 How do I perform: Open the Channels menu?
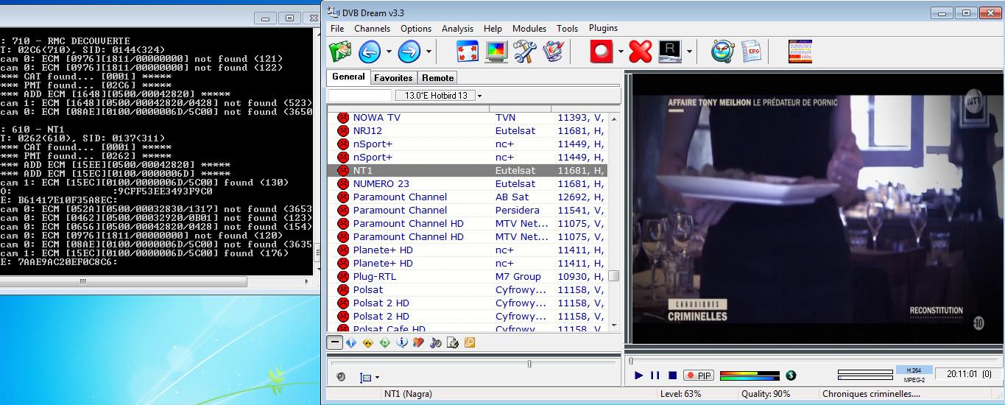(372, 29)
